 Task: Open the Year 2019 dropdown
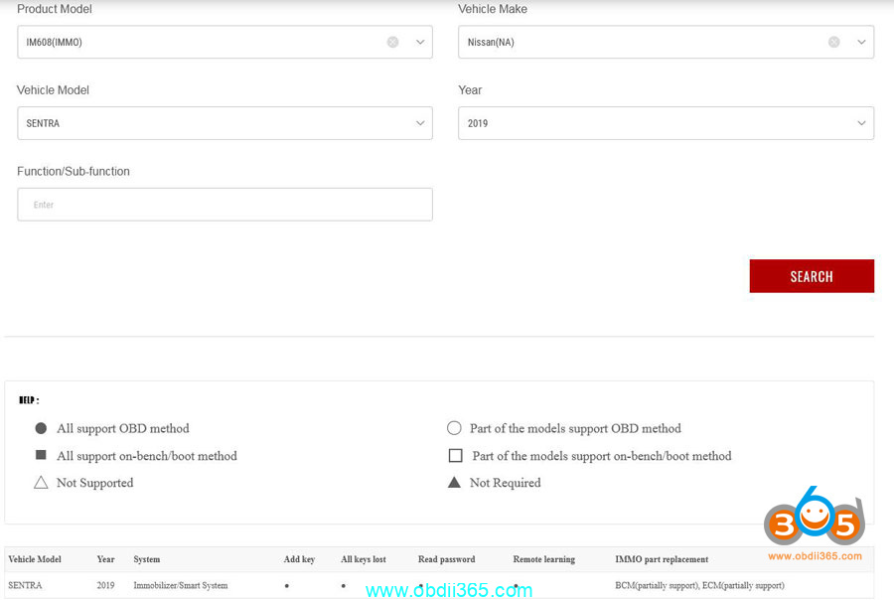point(666,123)
